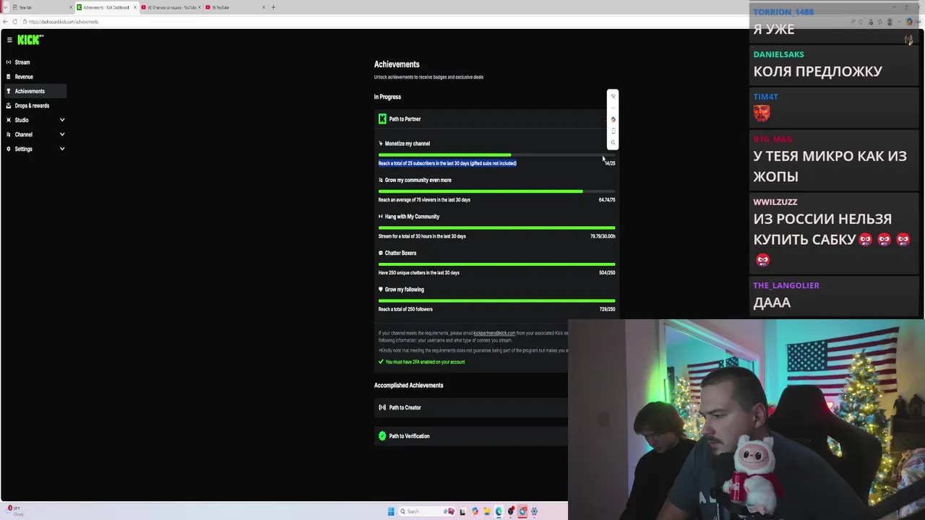Open Copilot from the taskbar

tap(475, 511)
